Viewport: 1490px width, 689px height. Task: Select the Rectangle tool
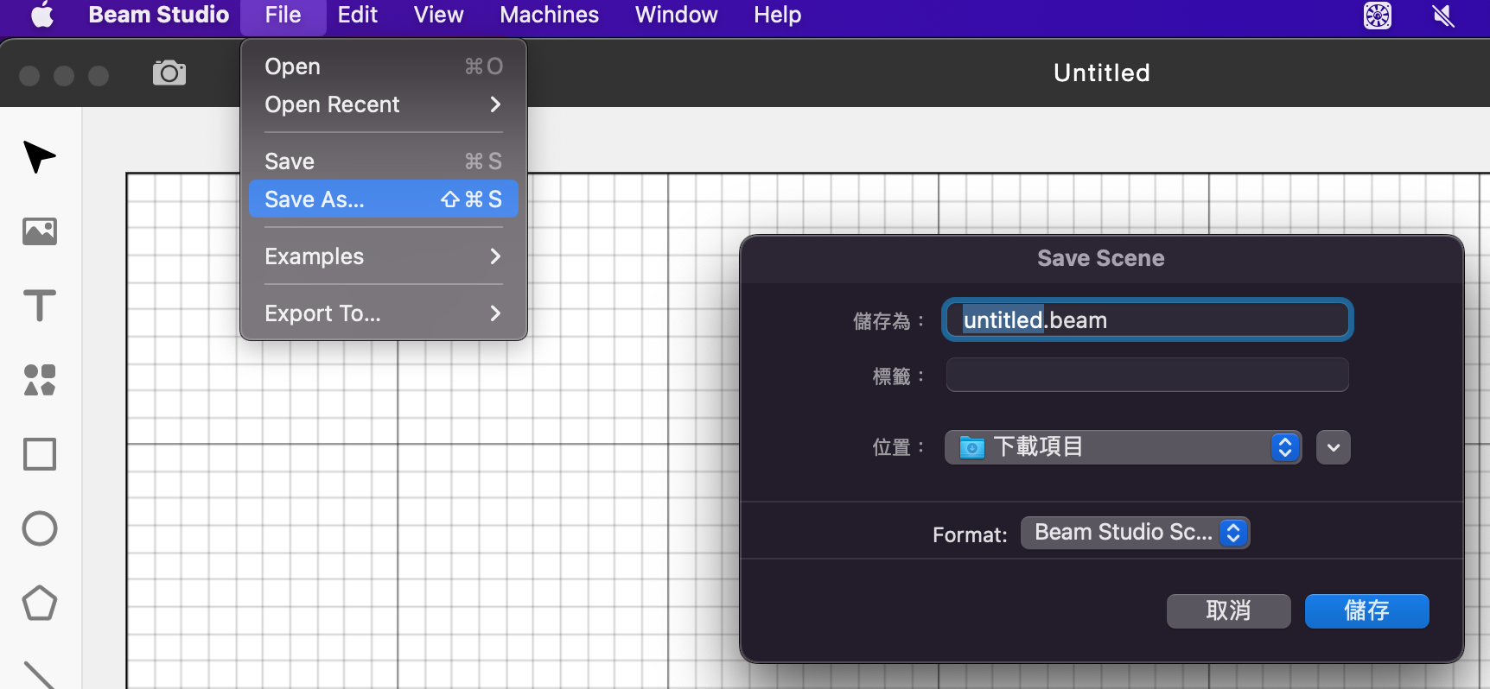coord(40,454)
